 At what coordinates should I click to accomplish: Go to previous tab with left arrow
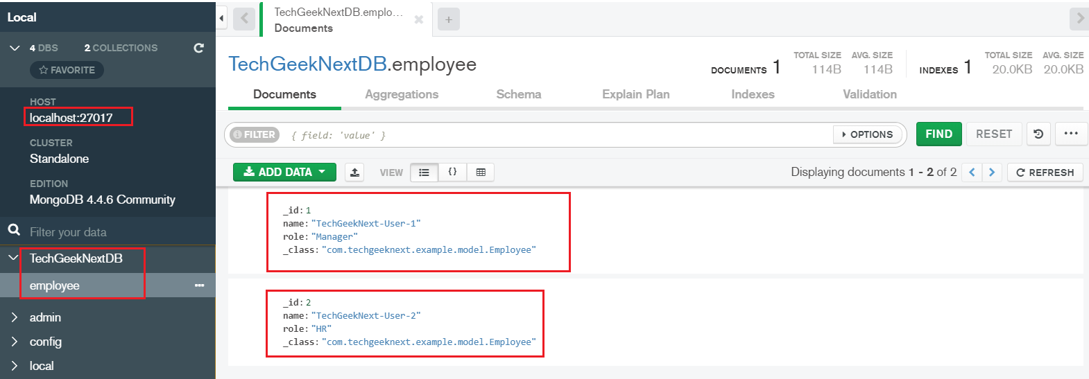[x=244, y=19]
